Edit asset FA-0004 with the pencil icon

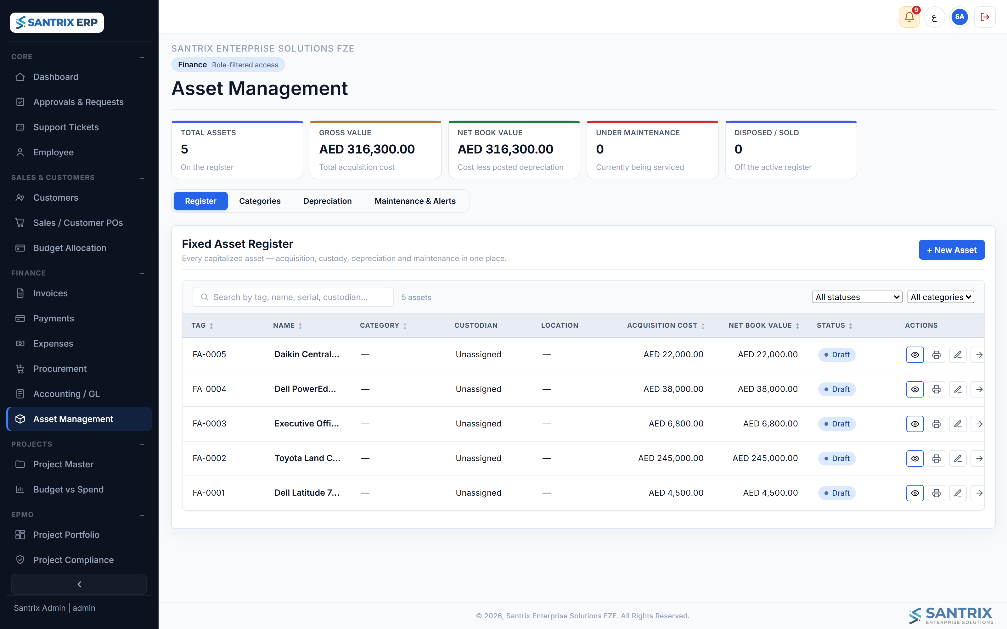point(958,389)
